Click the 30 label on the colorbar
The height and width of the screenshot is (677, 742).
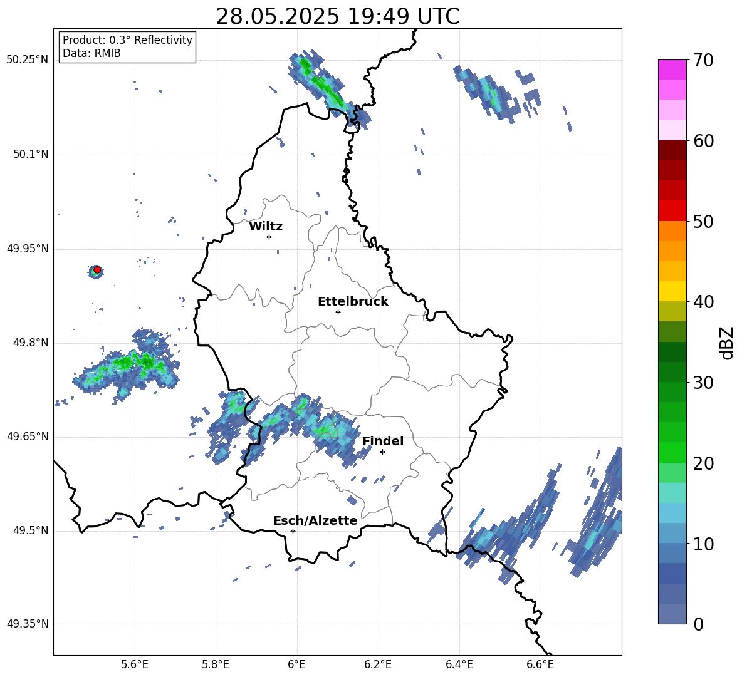pyautogui.click(x=704, y=383)
